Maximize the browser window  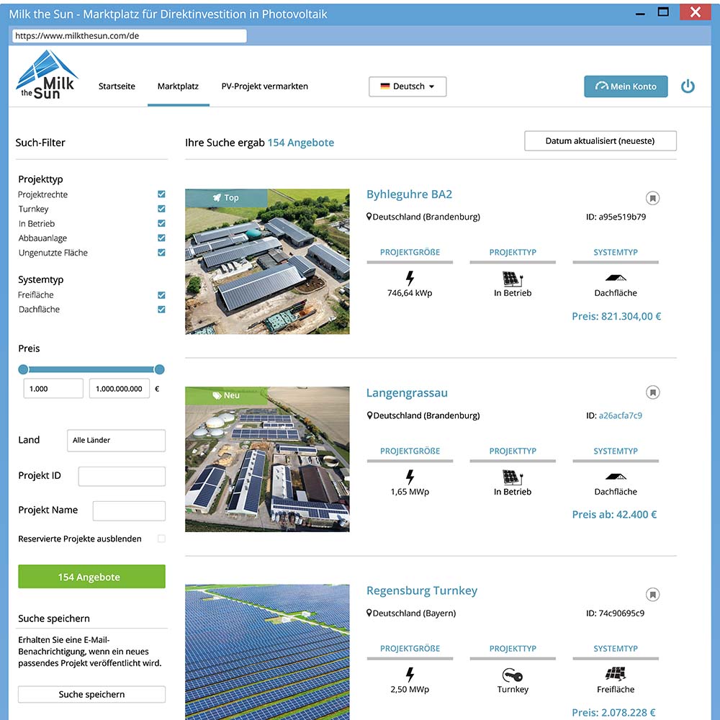663,12
